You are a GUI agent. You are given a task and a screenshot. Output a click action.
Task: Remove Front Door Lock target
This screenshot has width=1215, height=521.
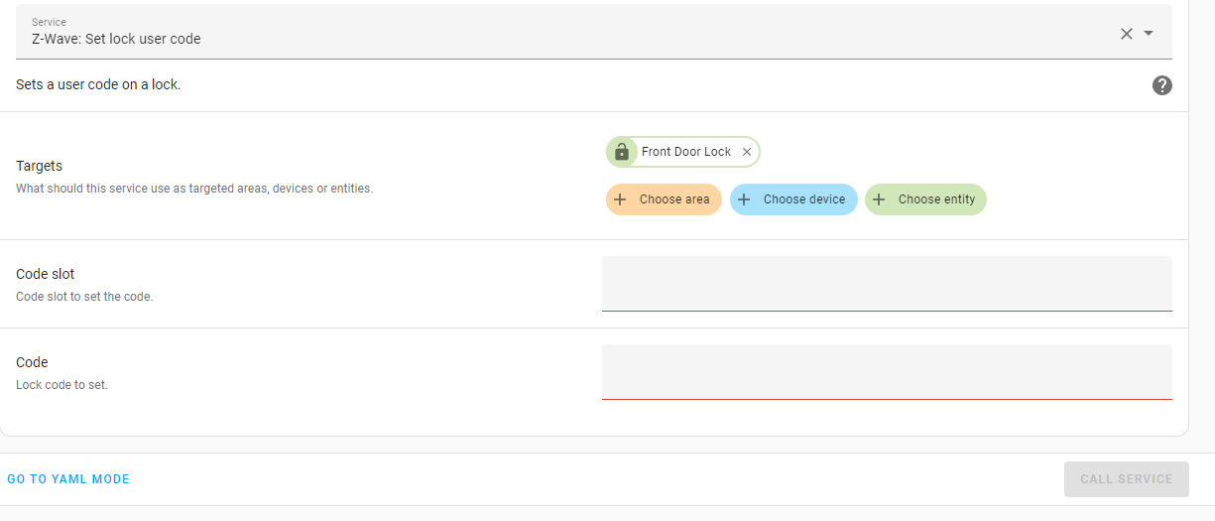point(747,152)
